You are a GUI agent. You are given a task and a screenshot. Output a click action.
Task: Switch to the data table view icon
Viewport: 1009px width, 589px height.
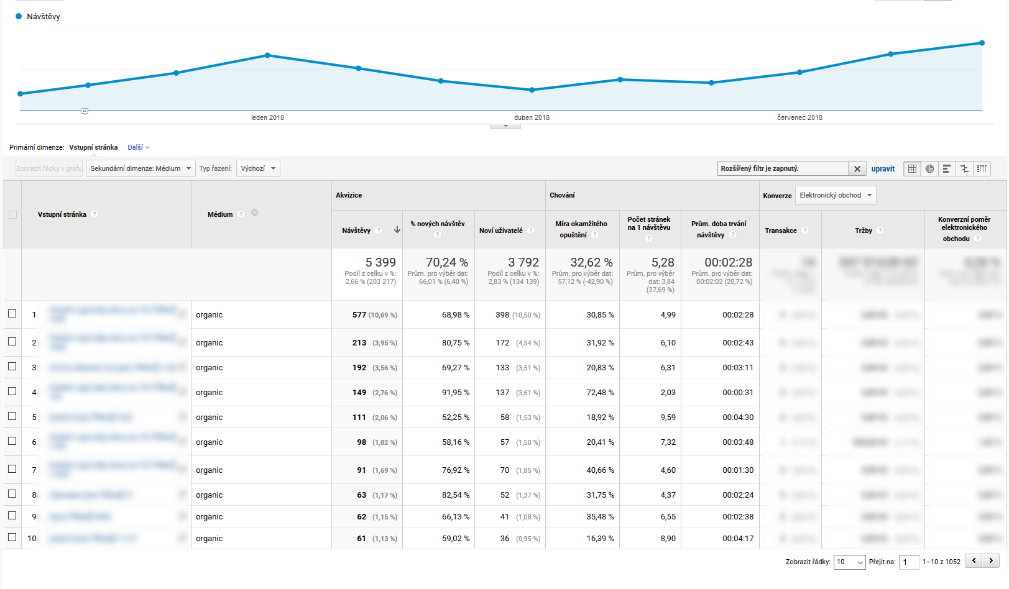[912, 168]
